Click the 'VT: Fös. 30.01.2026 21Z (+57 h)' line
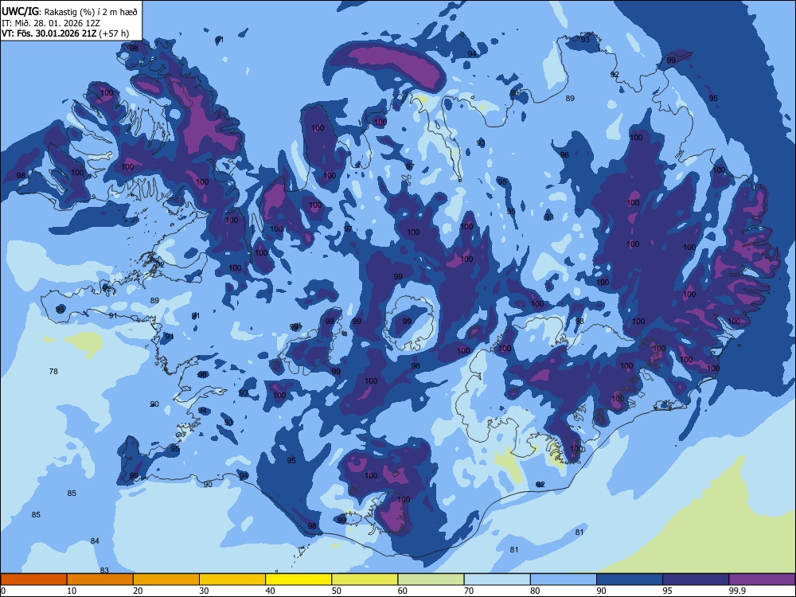 (65, 33)
